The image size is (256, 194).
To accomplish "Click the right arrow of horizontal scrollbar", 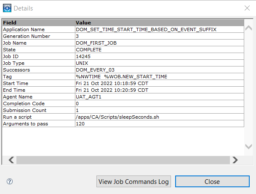I will tap(235, 160).
